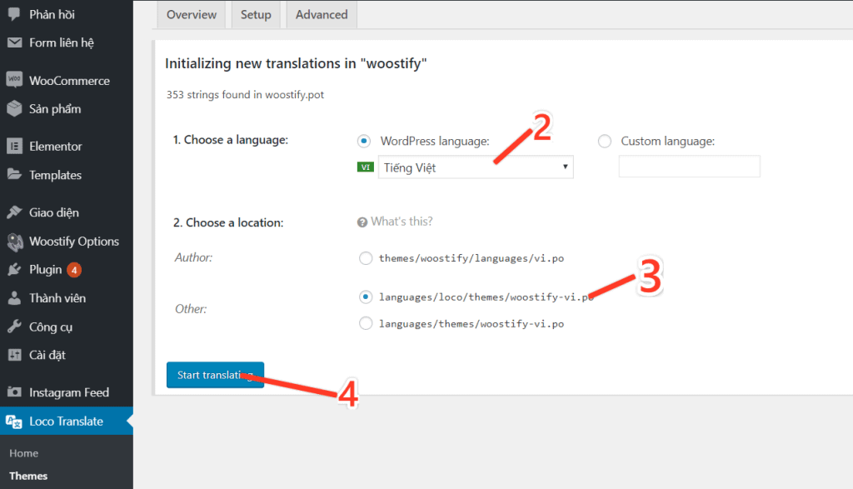Select the Custom language radio button
The width and height of the screenshot is (853, 489).
[605, 142]
